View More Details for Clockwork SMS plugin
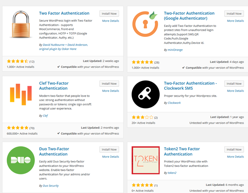The width and height of the screenshot is (248, 193). [236, 91]
